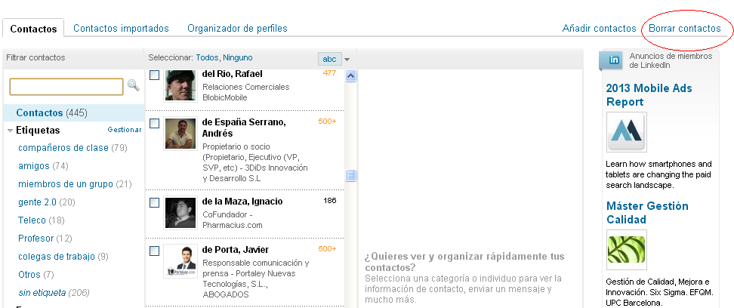Click the 500+ count for de España Serrano
Image resolution: width=734 pixels, height=308 pixels.
coord(327,122)
